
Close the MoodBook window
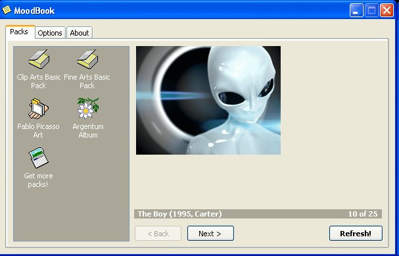coord(387,11)
